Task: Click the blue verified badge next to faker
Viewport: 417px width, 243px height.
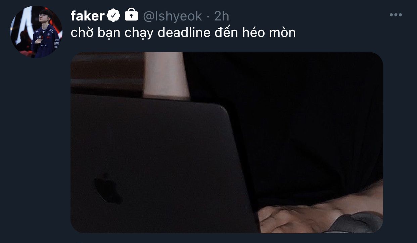Action: coord(114,15)
